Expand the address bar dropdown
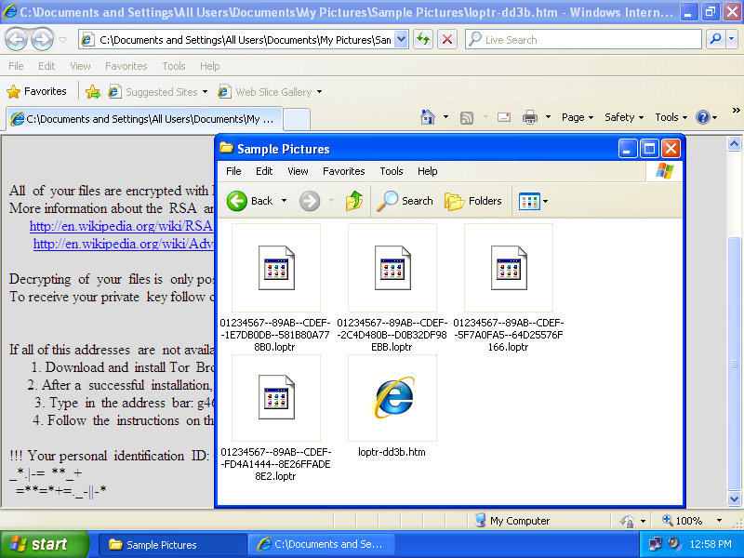This screenshot has height=558, width=744. click(x=401, y=40)
